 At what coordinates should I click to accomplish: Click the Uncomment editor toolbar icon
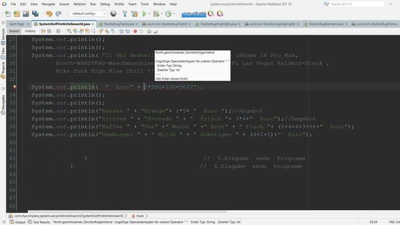tap(156, 31)
